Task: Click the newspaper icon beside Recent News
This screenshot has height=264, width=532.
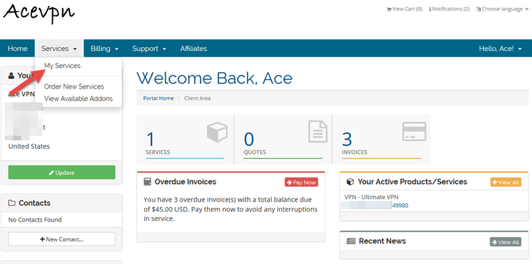Action: tap(351, 242)
